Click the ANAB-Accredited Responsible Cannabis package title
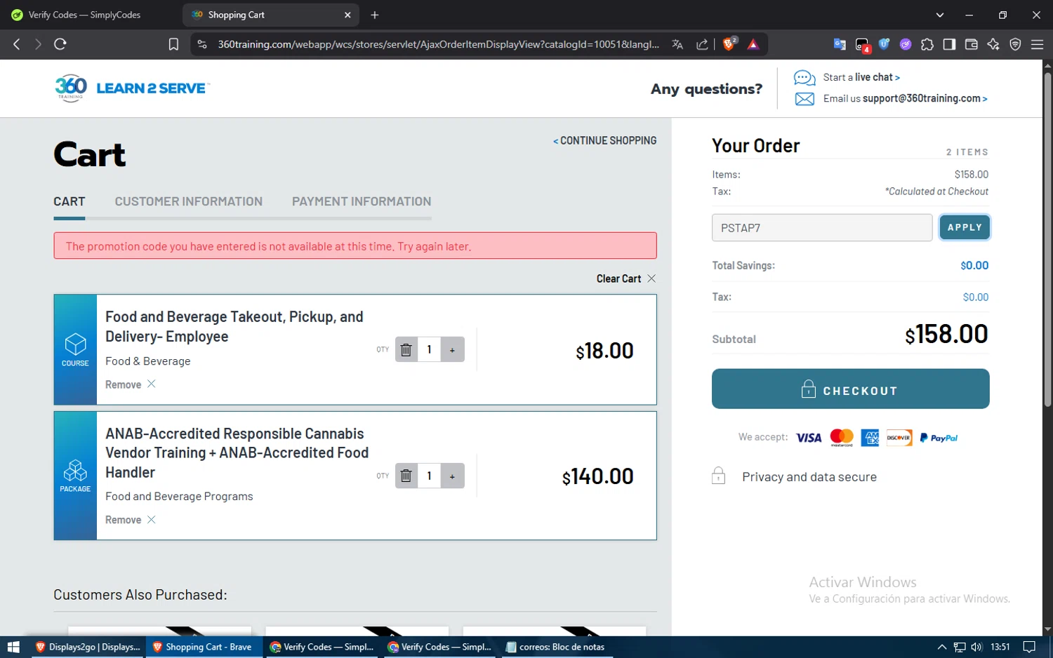 coord(237,453)
